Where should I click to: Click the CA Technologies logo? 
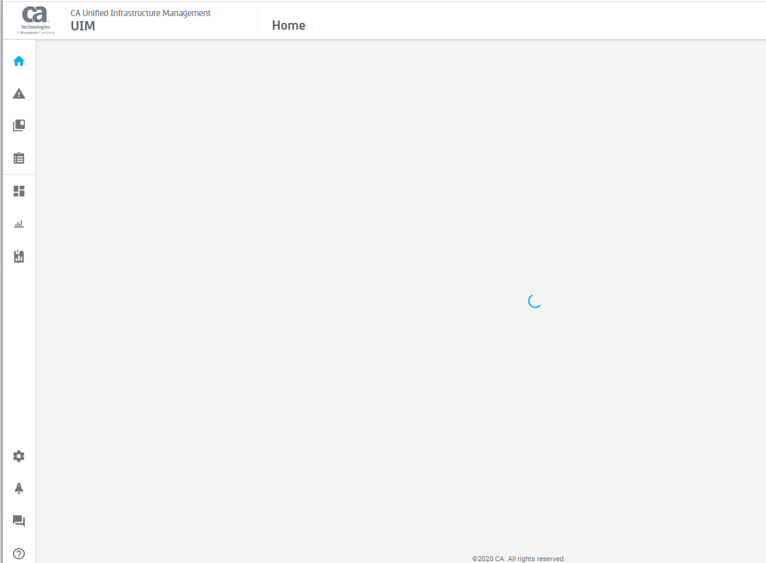click(x=35, y=19)
